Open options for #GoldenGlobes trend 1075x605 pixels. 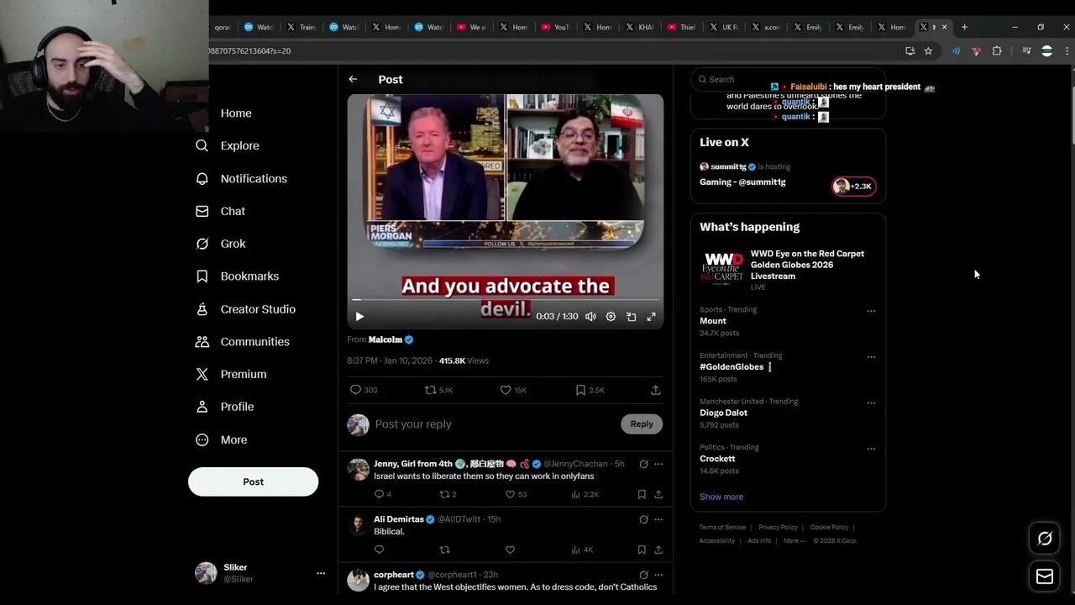pos(871,357)
